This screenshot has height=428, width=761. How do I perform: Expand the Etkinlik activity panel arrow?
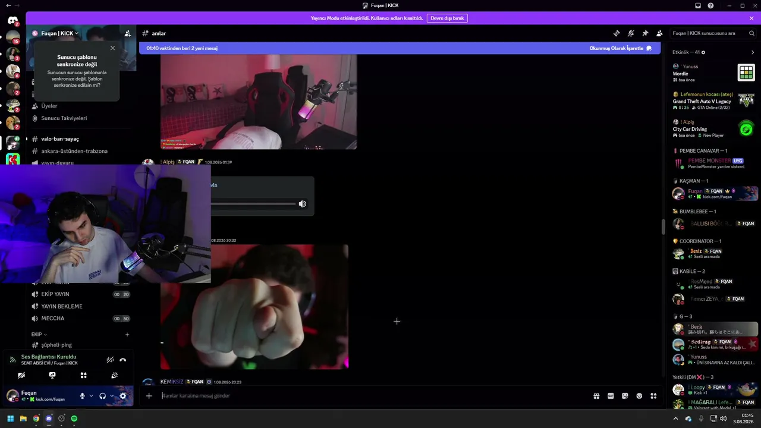point(753,52)
